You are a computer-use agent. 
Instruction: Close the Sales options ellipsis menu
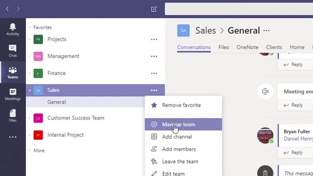154,90
